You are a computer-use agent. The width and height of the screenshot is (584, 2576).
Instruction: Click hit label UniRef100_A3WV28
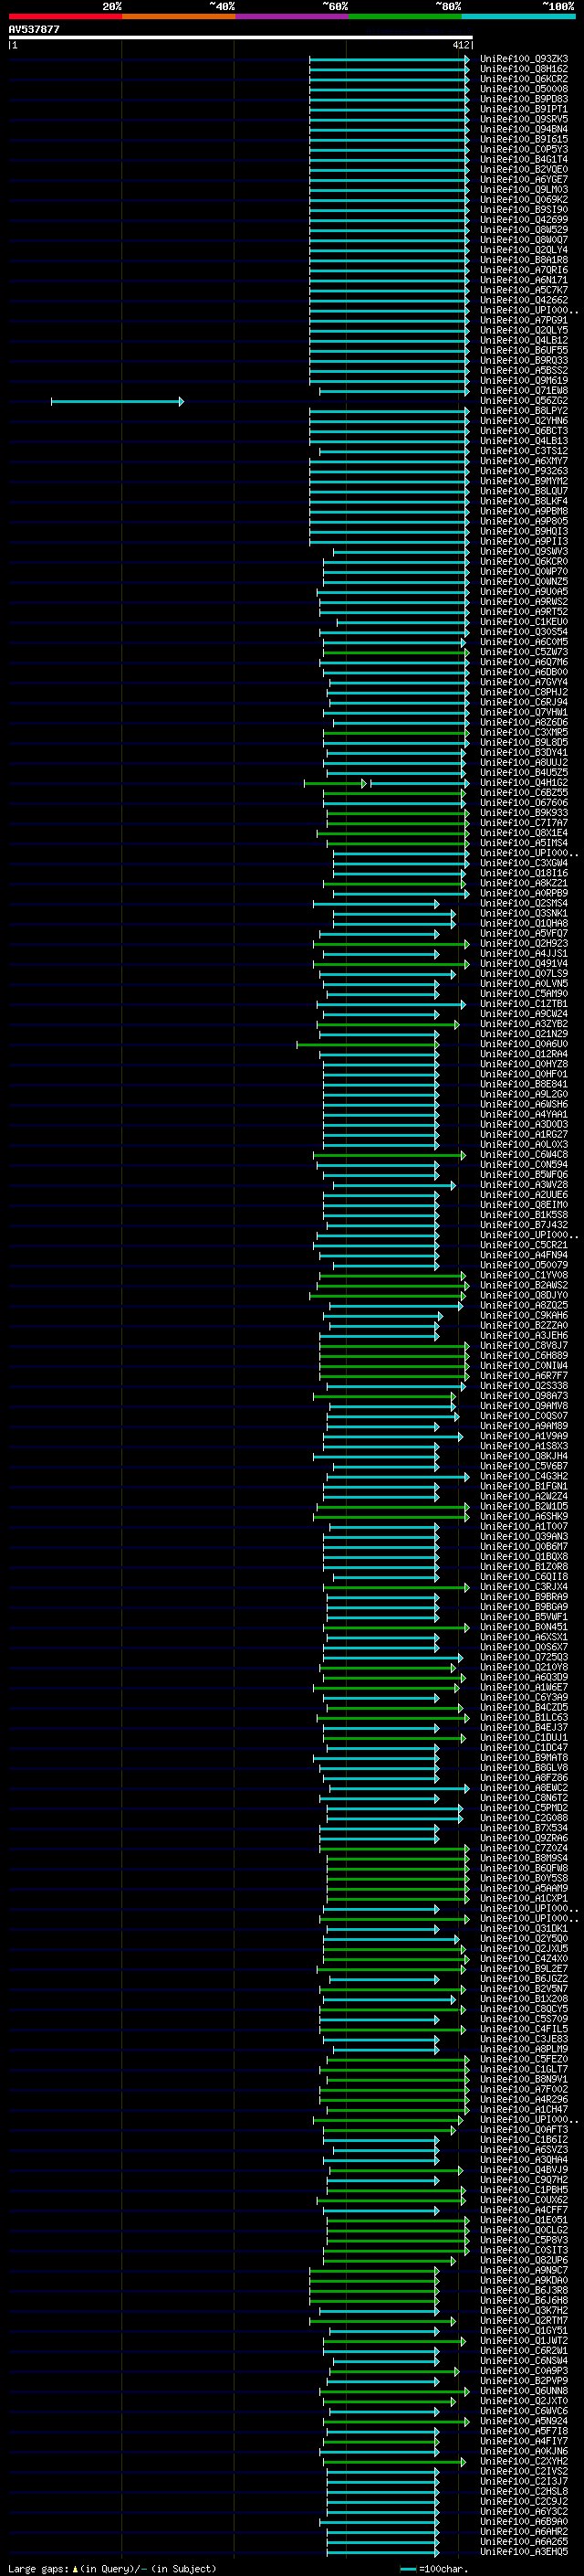coord(524,1185)
